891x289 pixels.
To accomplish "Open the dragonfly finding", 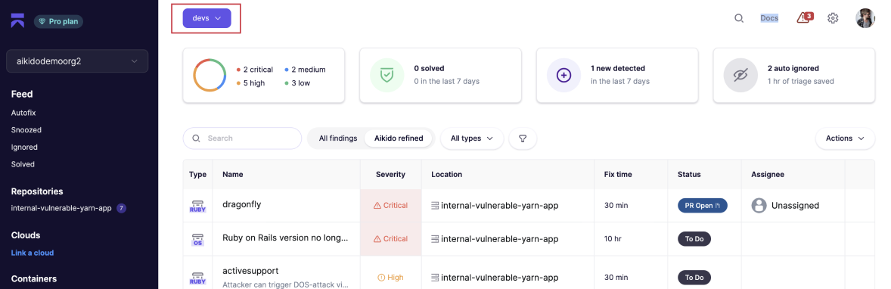I will pyautogui.click(x=241, y=205).
